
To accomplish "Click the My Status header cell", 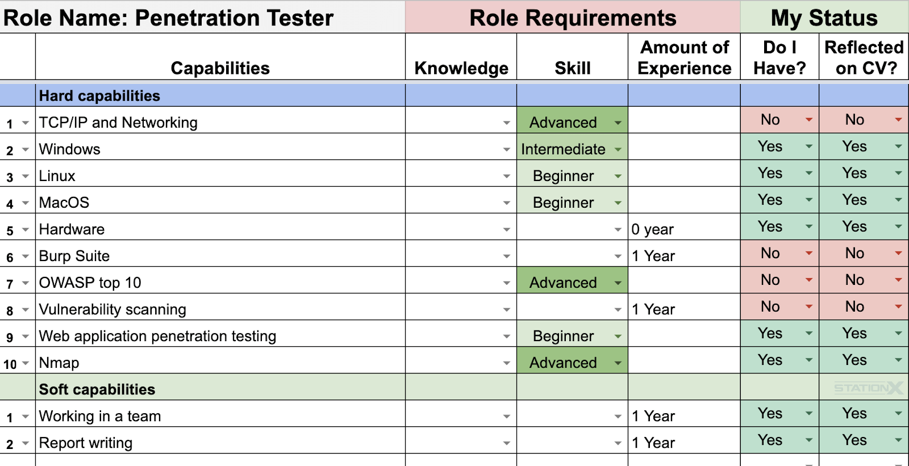I will pyautogui.click(x=824, y=17).
